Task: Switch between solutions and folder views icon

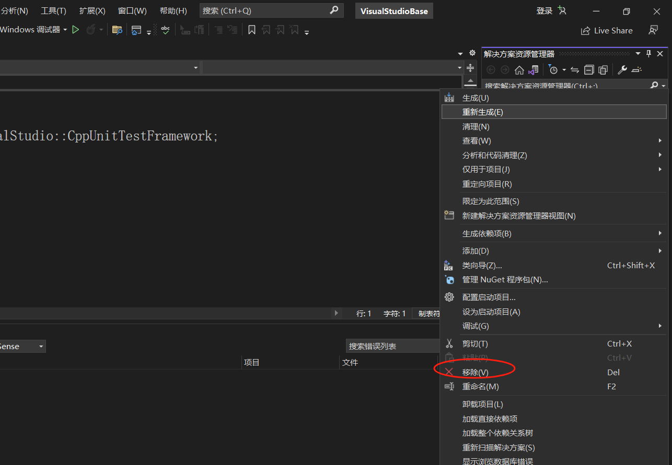Action: click(533, 70)
